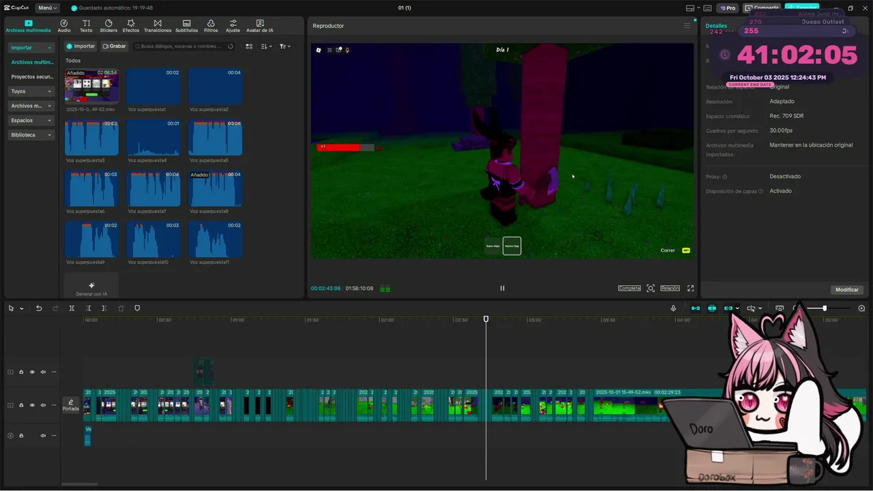Click the Pro badge button

click(x=728, y=8)
